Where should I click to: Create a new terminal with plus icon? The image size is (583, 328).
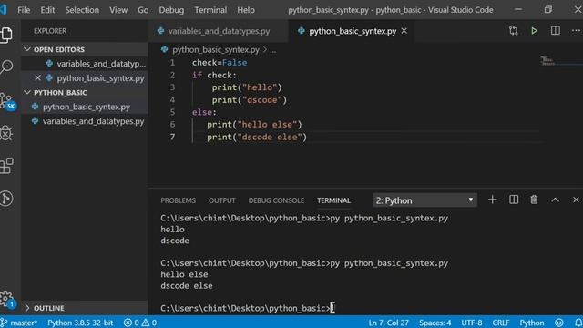click(492, 200)
